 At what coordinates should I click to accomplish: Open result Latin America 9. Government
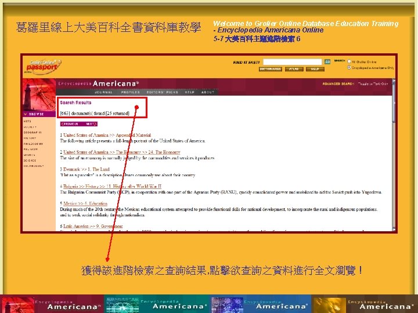[x=93, y=226]
